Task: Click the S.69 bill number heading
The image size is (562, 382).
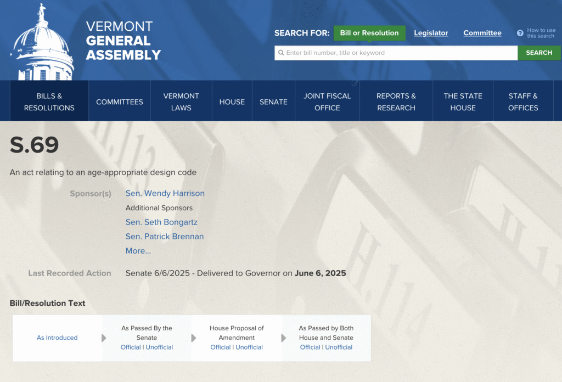Action: [34, 145]
